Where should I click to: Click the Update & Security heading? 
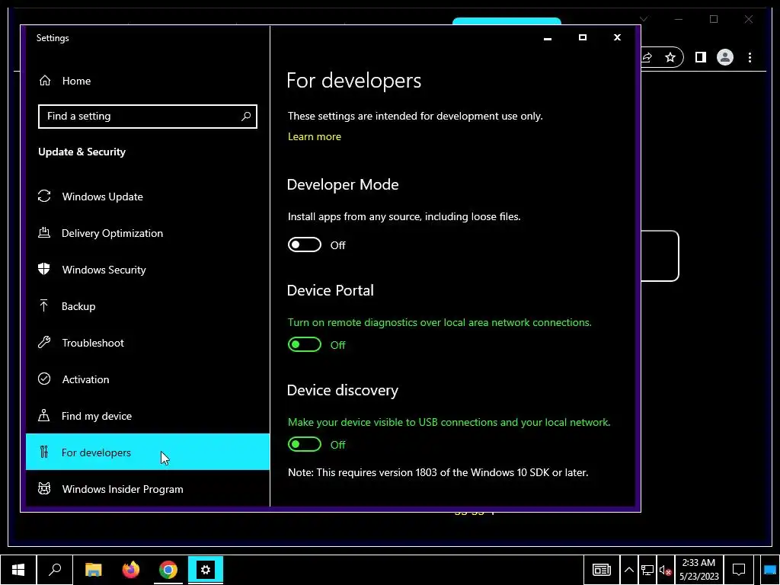[x=82, y=152]
